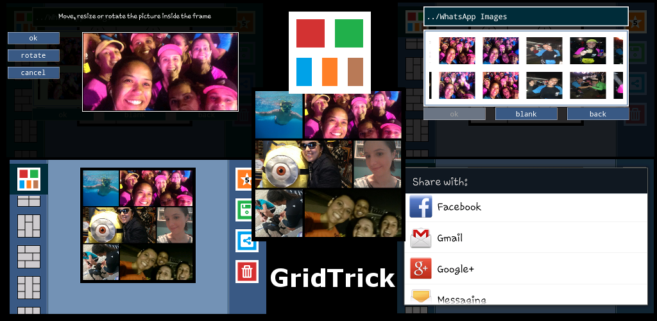Select first group selfie thumbnail in picker bottom row
The height and width of the screenshot is (321, 657).
457,85
